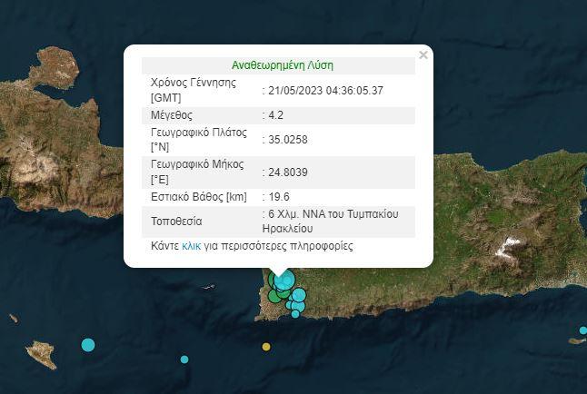The height and width of the screenshot is (394, 587).
Task: Click the latitude value 35.0258
Action: point(287,139)
